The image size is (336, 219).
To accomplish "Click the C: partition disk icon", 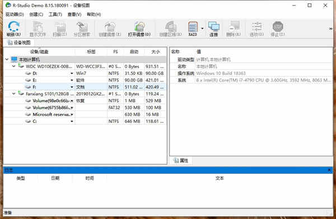I will point(28,121).
